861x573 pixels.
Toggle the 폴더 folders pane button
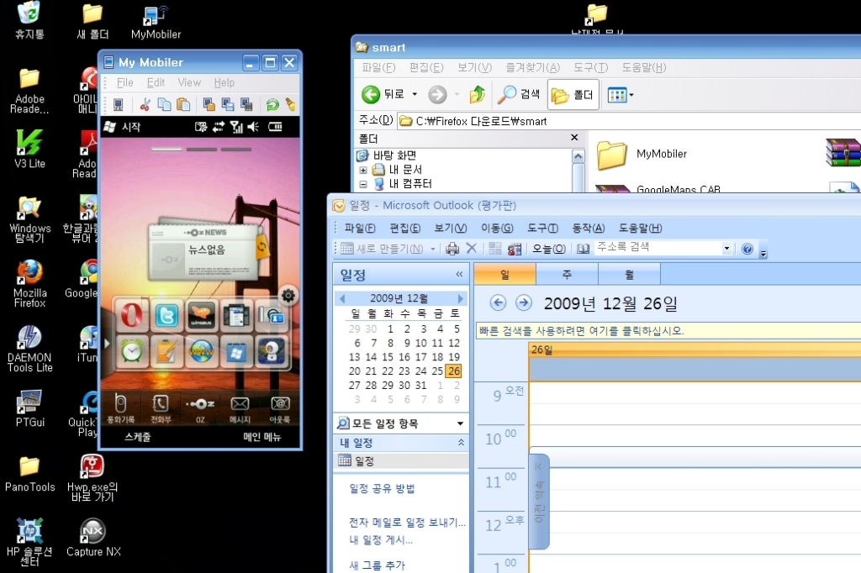click(573, 95)
